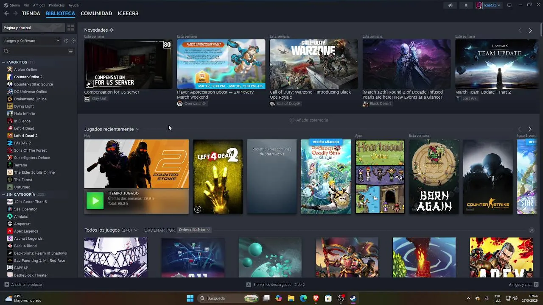Click the ready-to-play filter icon
The height and width of the screenshot is (305, 543).
click(x=73, y=41)
